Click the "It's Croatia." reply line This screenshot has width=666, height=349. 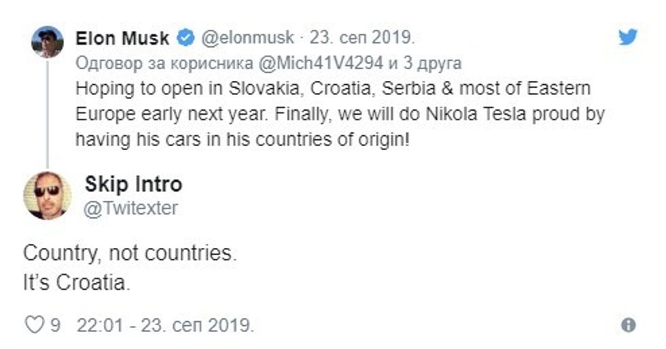75,282
